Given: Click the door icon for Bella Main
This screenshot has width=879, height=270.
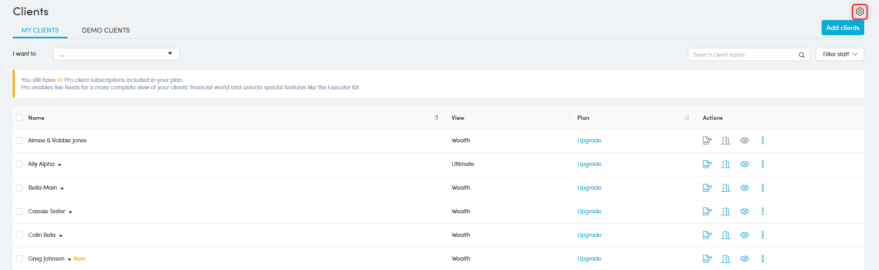Looking at the screenshot, I should point(726,188).
